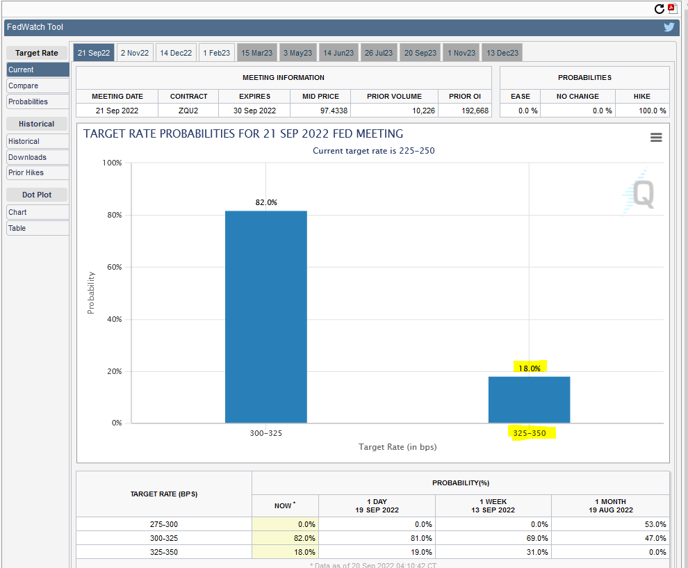Select the 3 May23 meeting tab

coord(297,53)
